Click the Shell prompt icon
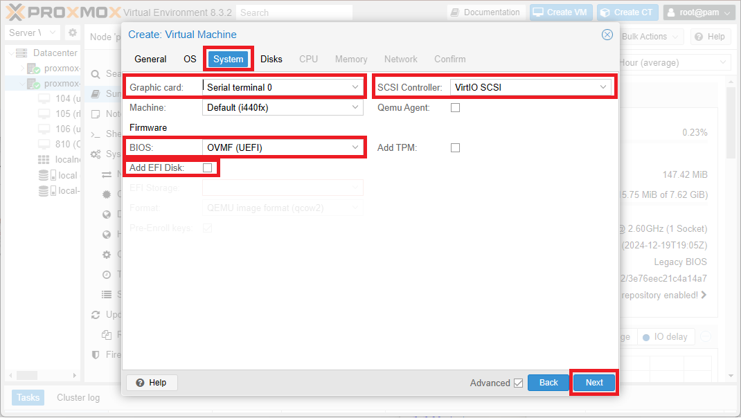 click(x=96, y=134)
